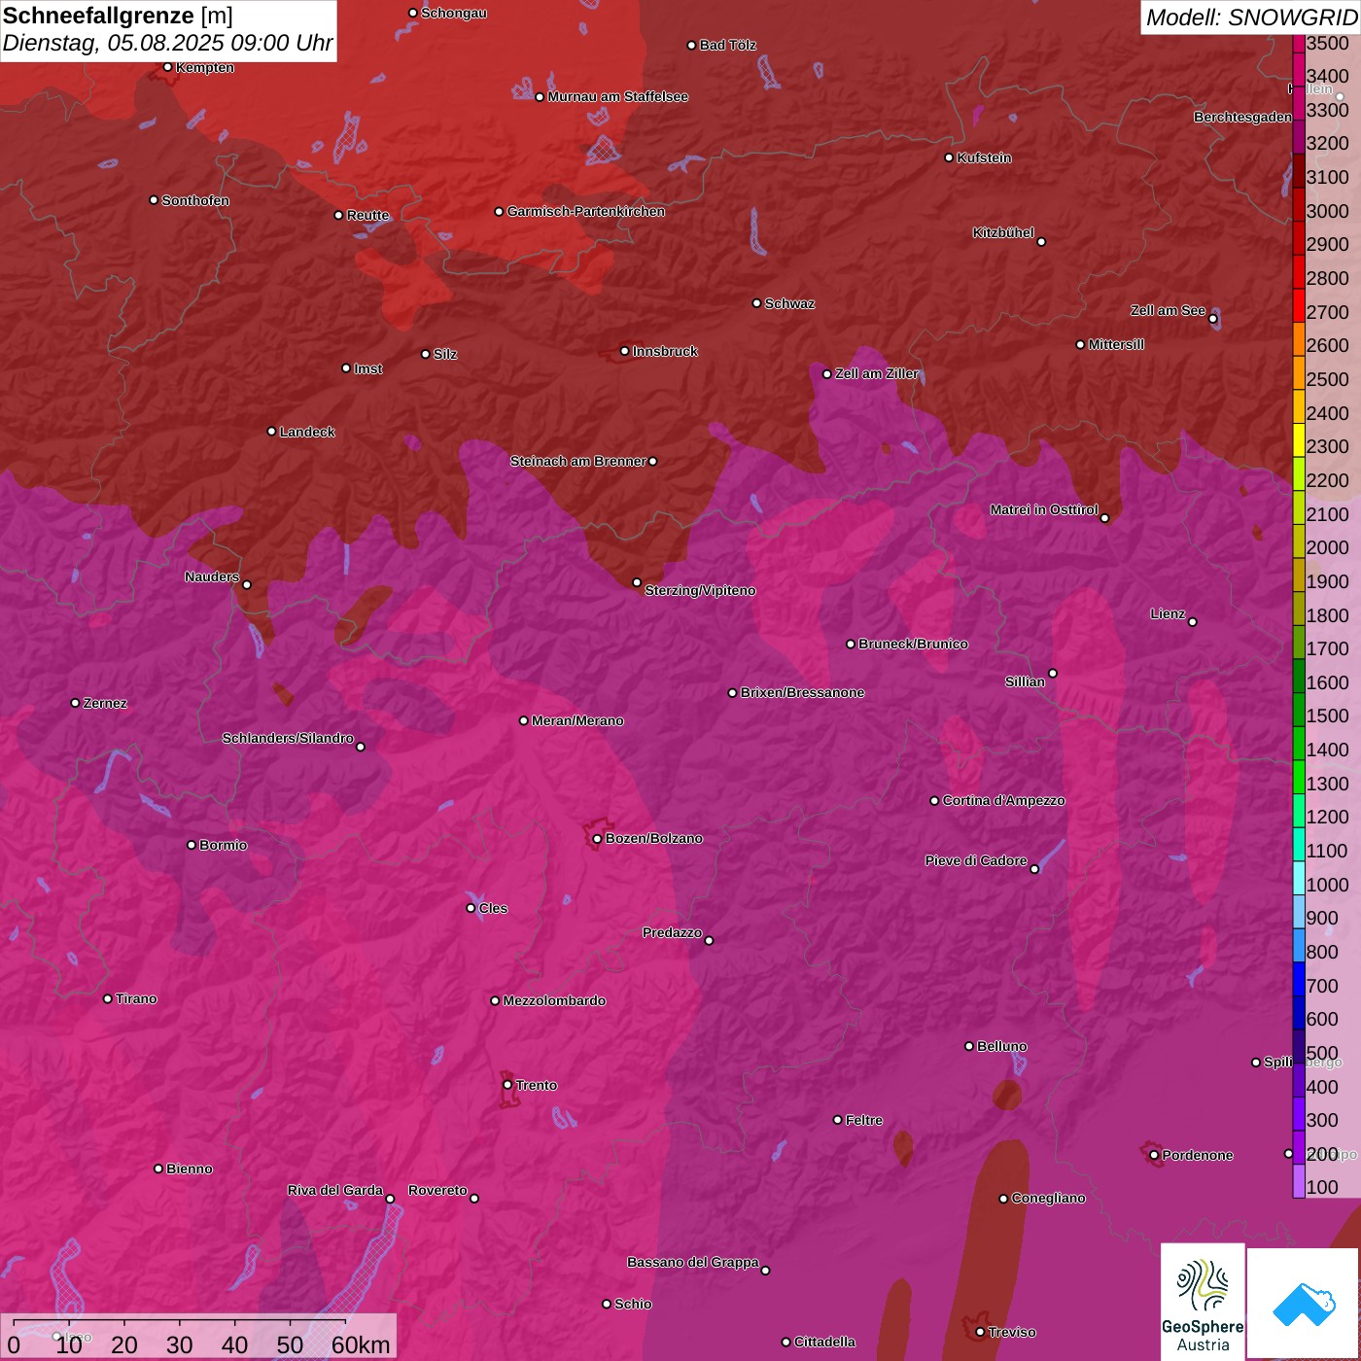Click the Cittadella label
The height and width of the screenshot is (1361, 1361).
click(824, 1342)
